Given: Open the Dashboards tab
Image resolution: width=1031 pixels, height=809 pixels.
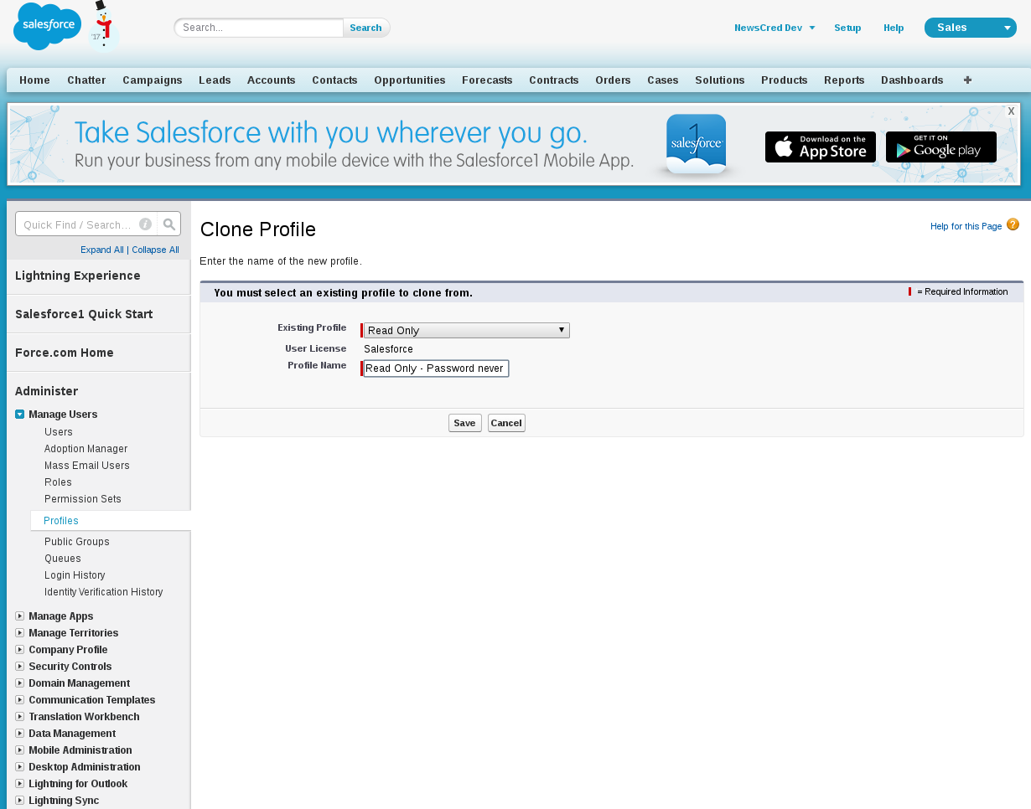Looking at the screenshot, I should [x=912, y=80].
